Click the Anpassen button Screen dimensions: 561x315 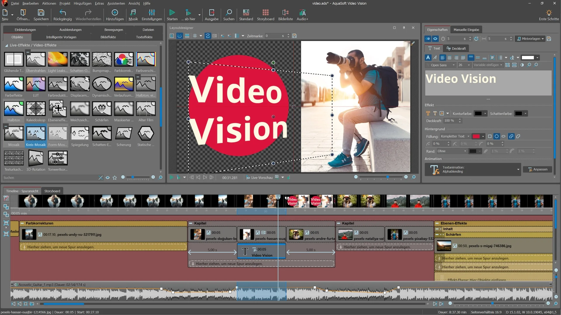click(538, 169)
